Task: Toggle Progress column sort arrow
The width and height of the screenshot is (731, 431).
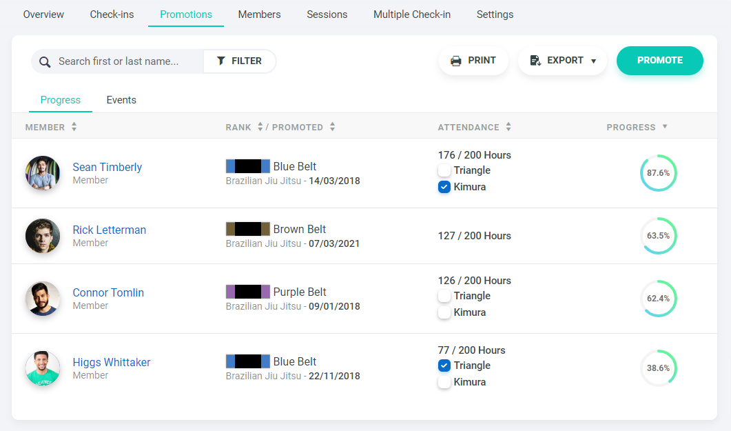Action: (665, 127)
